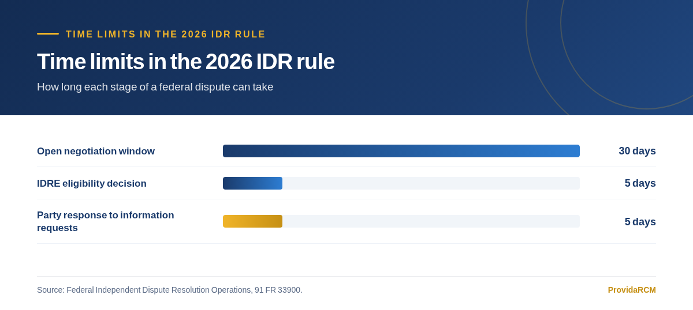
Task: Click the subtitle 'How long each stage…'
Action: pos(155,87)
